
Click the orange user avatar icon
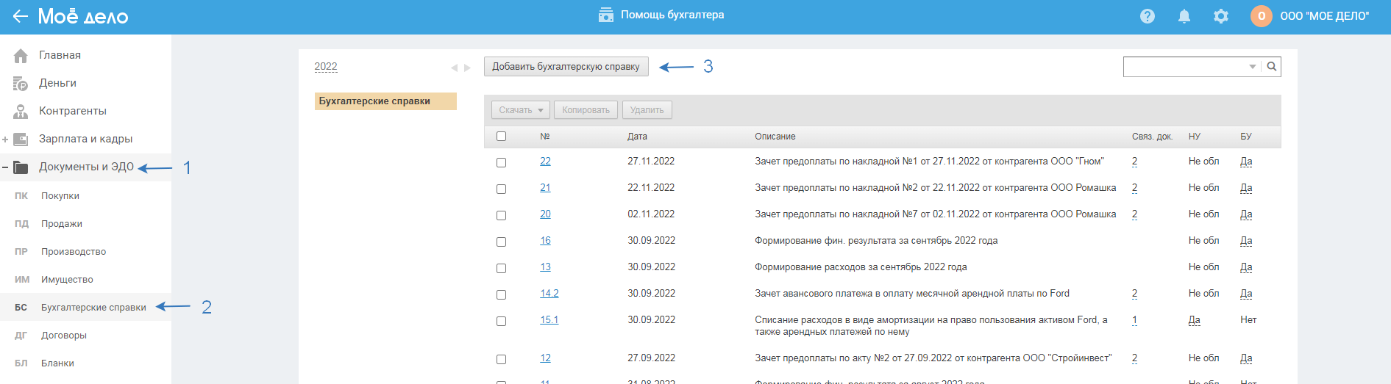click(x=1261, y=16)
